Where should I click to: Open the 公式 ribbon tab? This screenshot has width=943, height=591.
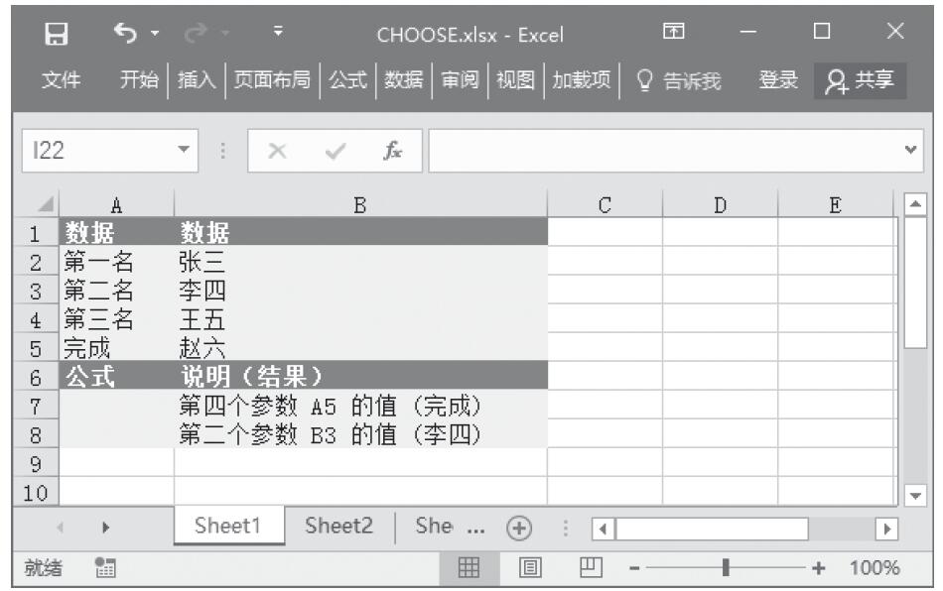(x=347, y=79)
